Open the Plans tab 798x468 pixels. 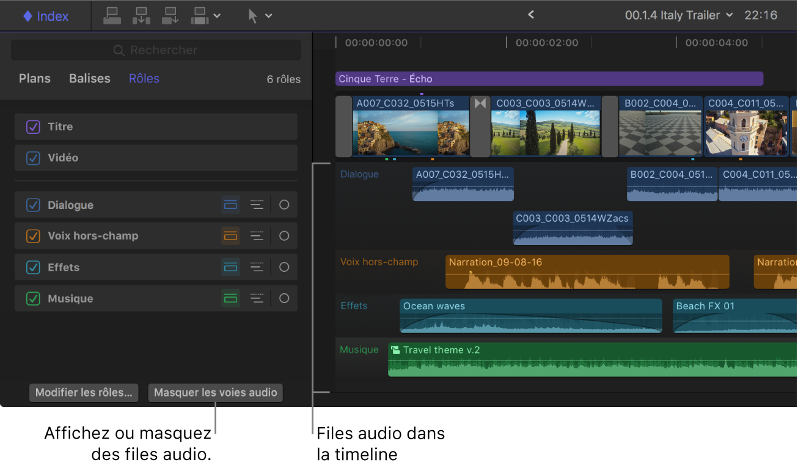pos(34,78)
